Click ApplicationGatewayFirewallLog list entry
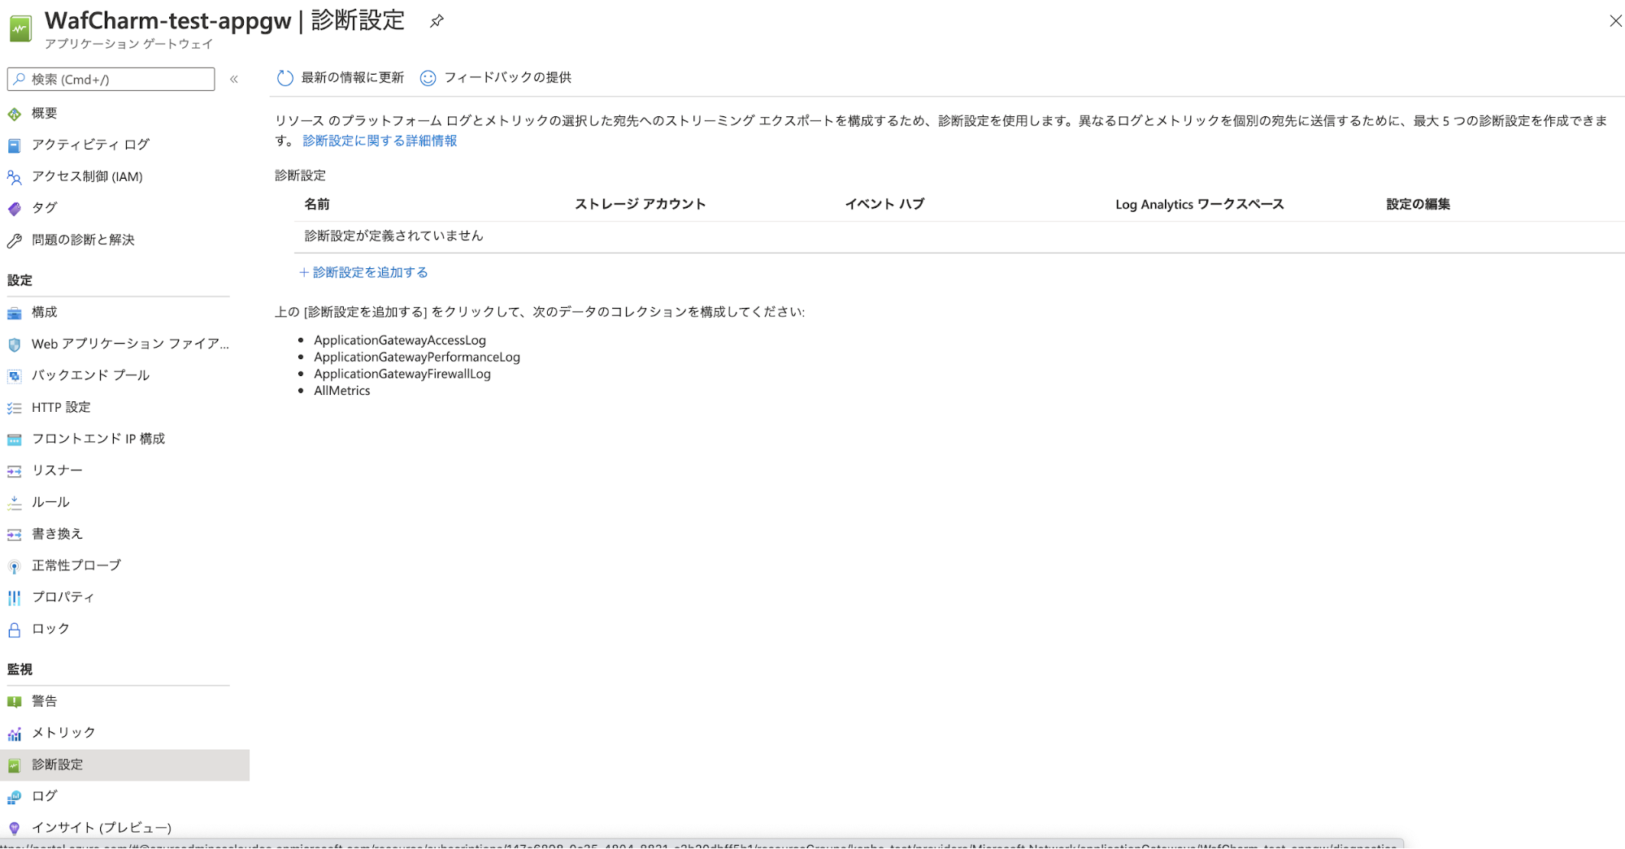This screenshot has width=1625, height=849. (402, 374)
